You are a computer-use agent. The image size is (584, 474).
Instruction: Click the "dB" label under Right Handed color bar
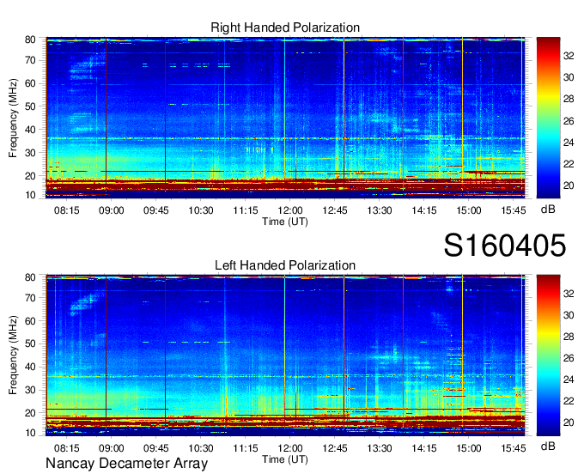coord(548,210)
